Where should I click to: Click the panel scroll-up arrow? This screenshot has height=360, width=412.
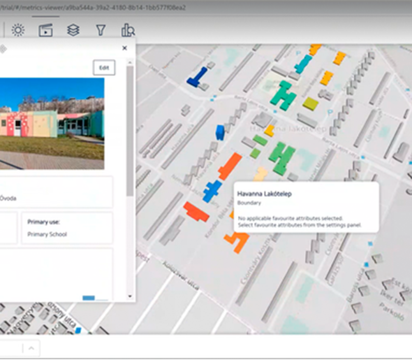130,62
